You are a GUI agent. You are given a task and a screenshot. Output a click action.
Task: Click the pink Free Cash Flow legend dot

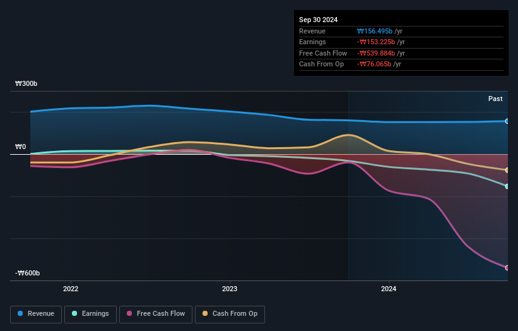(x=129, y=313)
